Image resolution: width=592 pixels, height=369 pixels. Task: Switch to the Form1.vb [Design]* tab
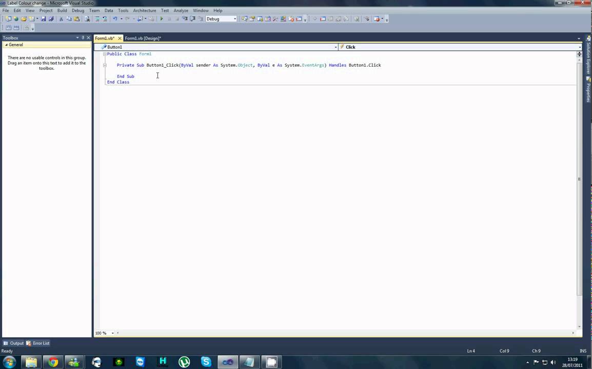(143, 38)
